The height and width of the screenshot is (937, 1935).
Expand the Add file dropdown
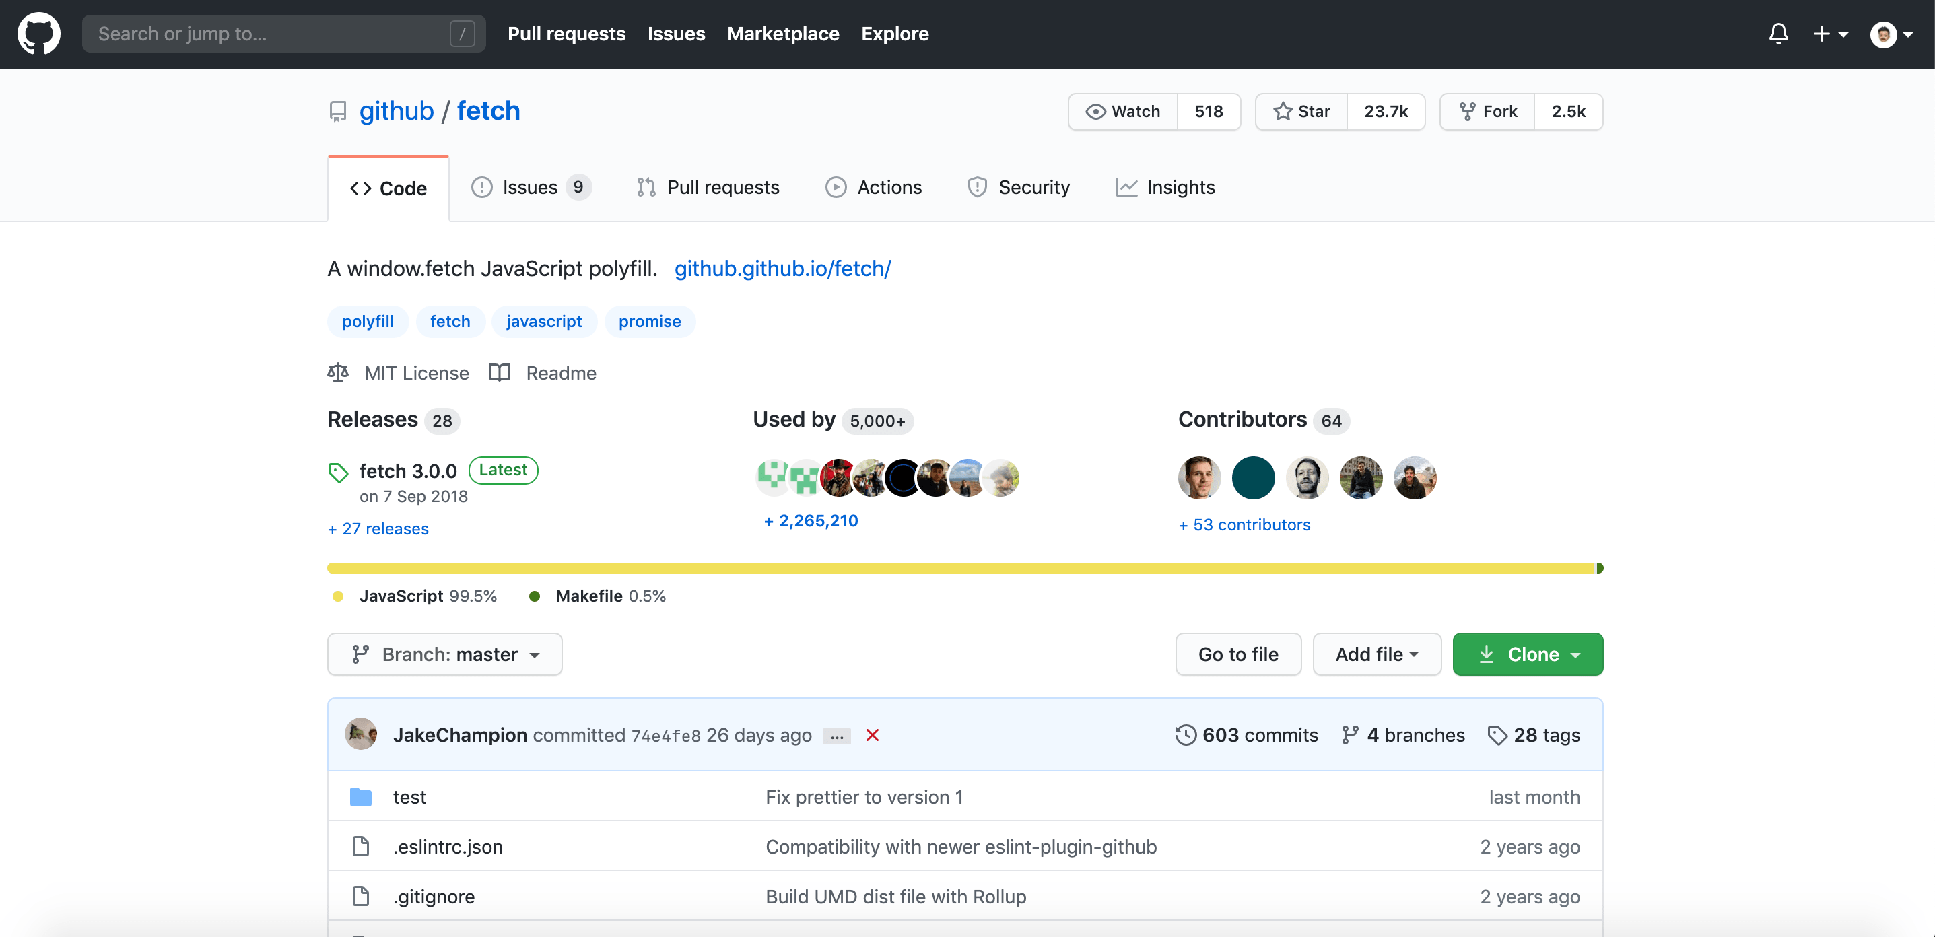point(1376,654)
